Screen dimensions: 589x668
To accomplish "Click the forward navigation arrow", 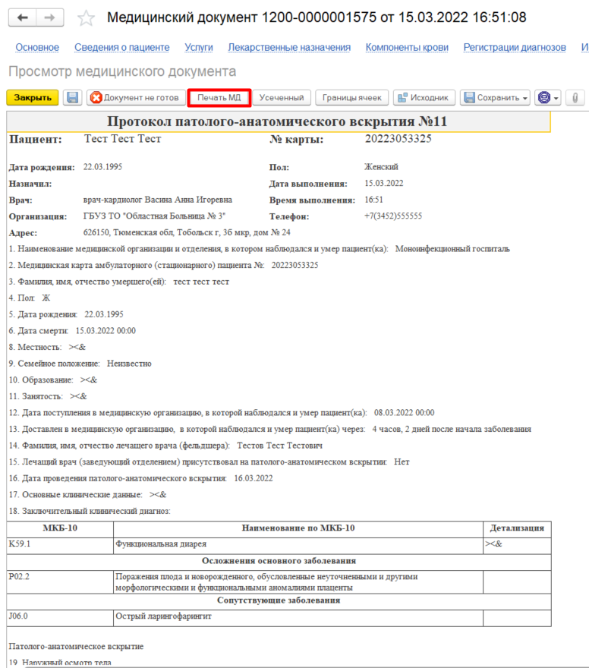I will [x=49, y=17].
